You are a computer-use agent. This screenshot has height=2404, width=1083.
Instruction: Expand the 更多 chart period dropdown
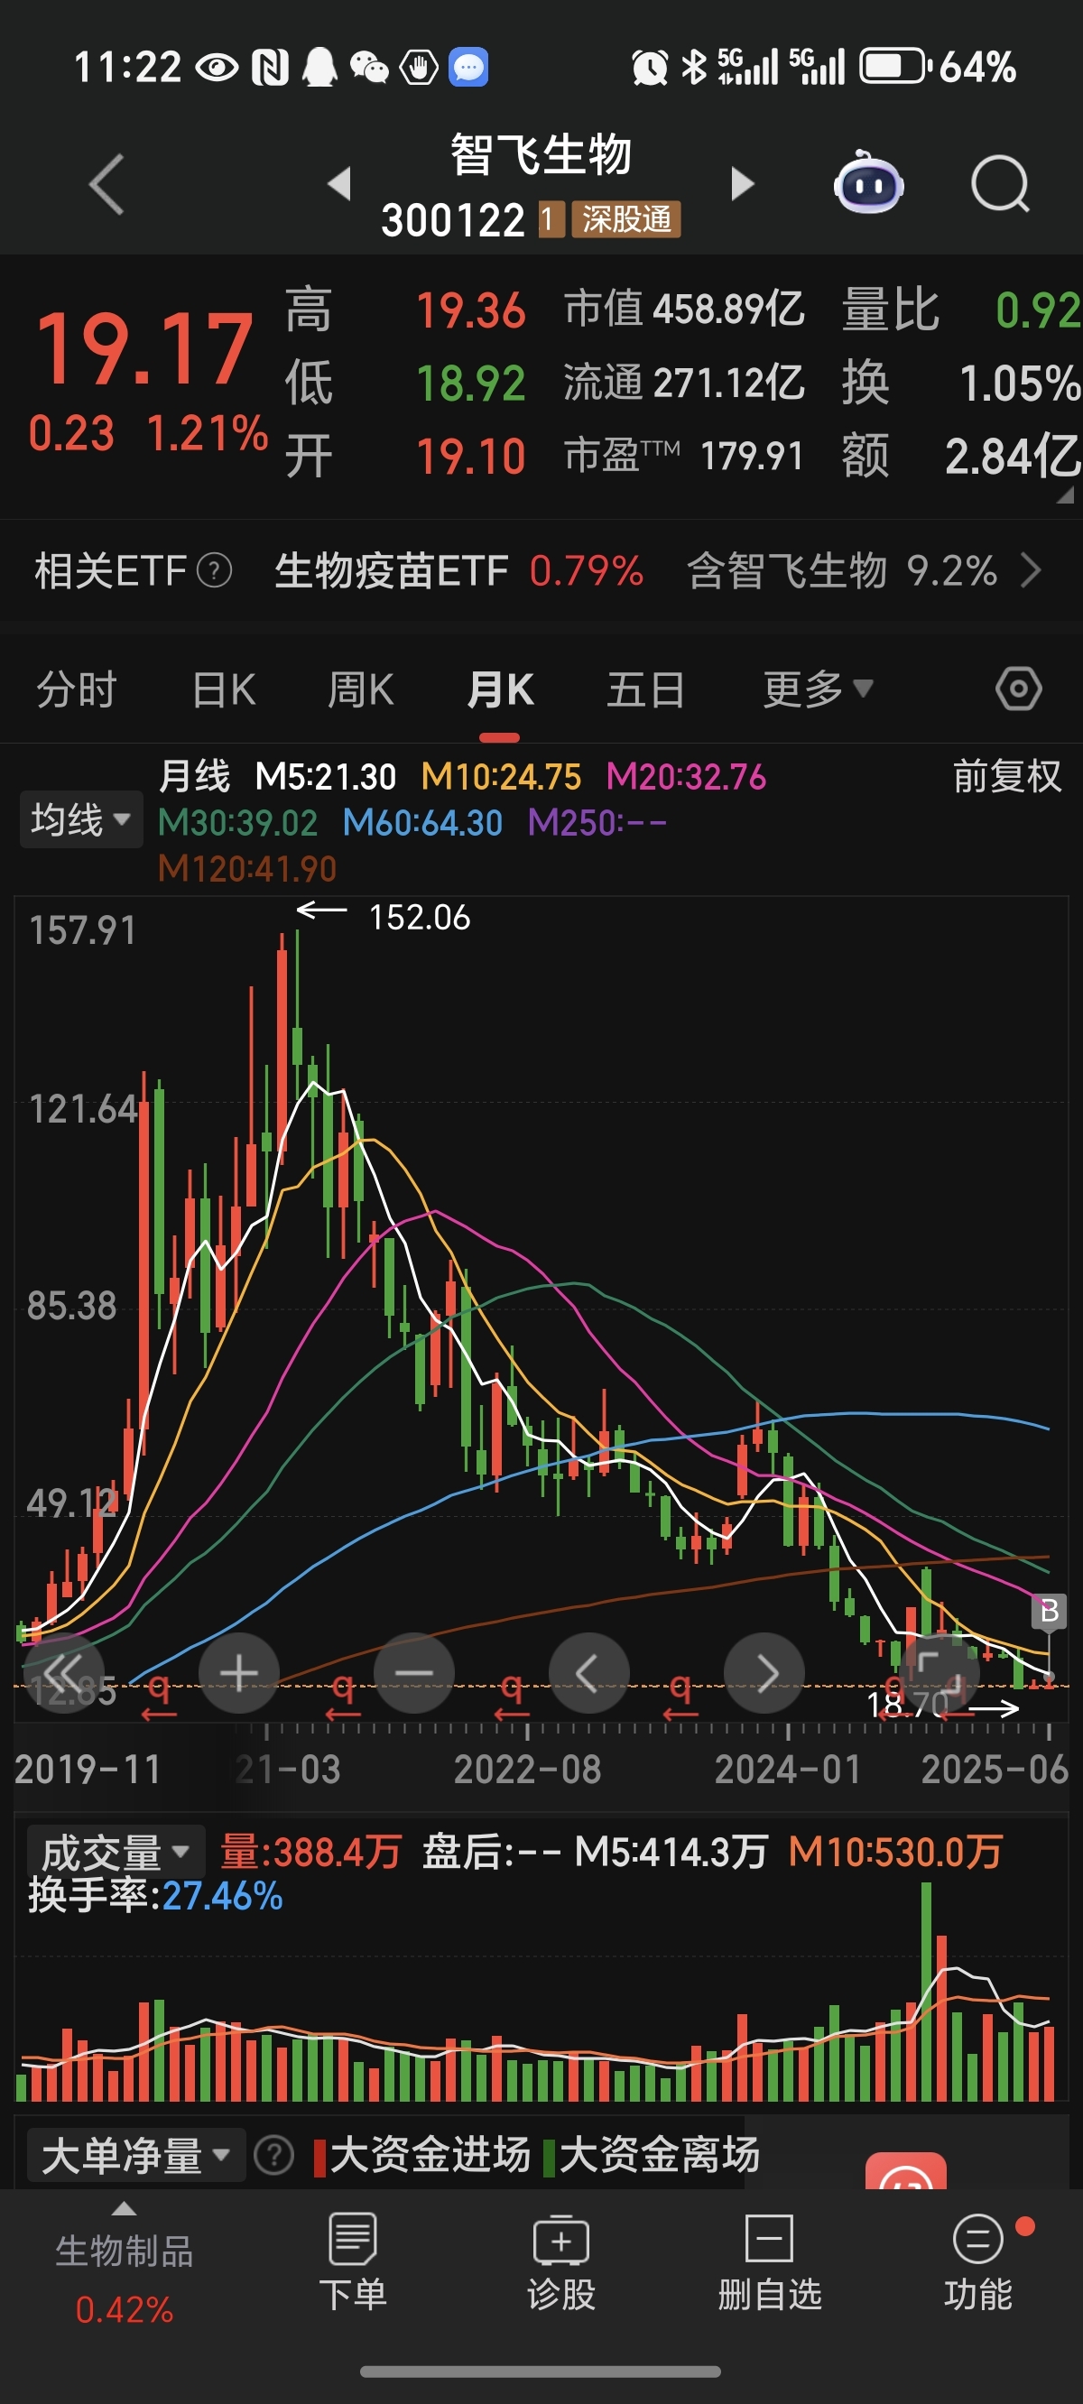[818, 689]
